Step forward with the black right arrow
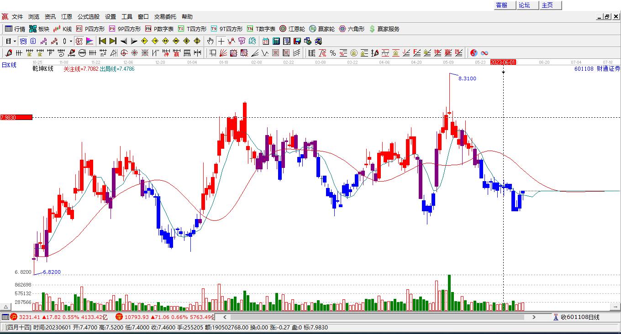Image resolution: width=621 pixels, height=334 pixels. tap(134, 41)
